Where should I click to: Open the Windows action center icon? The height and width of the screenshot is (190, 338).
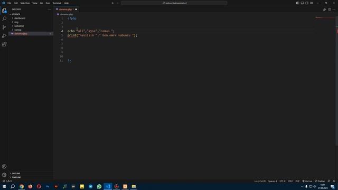tap(332, 186)
